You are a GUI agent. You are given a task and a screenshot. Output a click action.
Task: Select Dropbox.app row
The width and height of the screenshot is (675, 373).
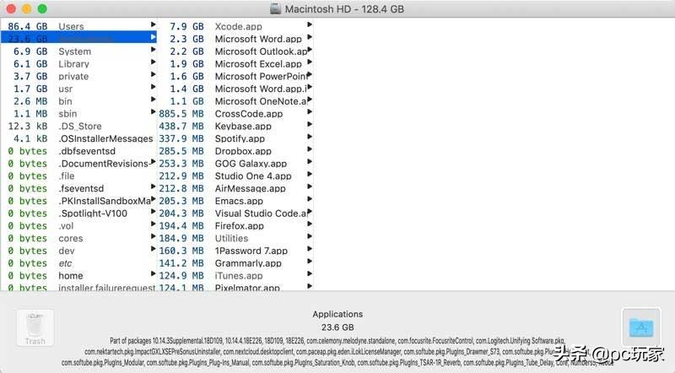click(x=235, y=151)
